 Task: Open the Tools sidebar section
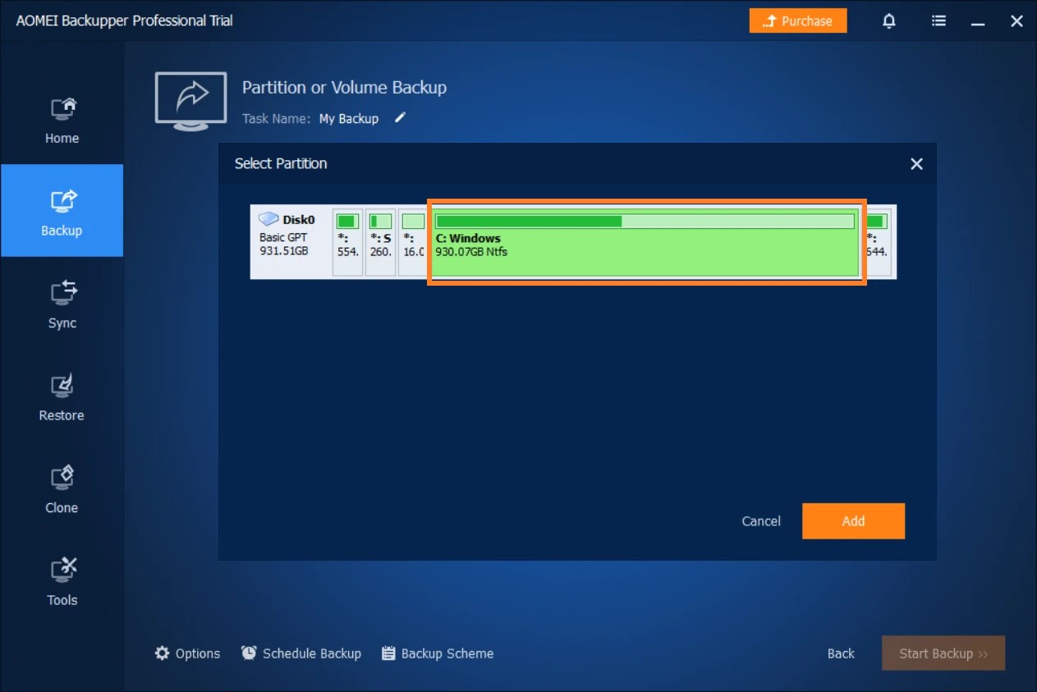click(62, 582)
